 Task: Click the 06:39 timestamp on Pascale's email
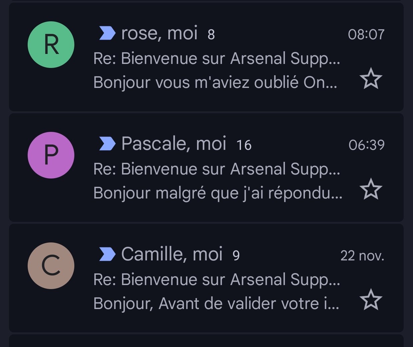click(x=366, y=145)
